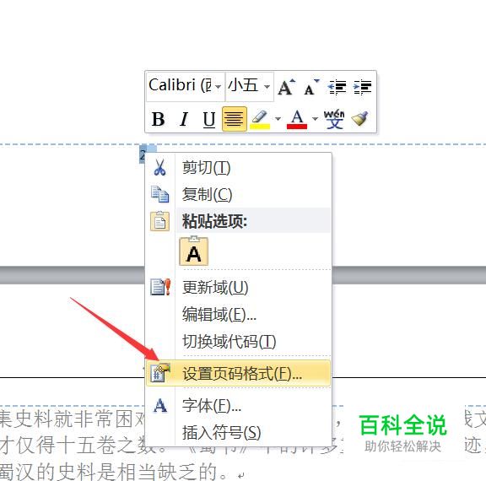Click the Bold button in mini toolbar

(158, 119)
